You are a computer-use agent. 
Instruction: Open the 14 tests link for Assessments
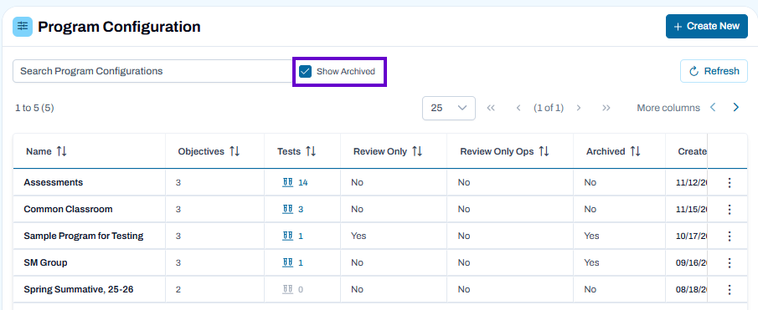(x=295, y=183)
